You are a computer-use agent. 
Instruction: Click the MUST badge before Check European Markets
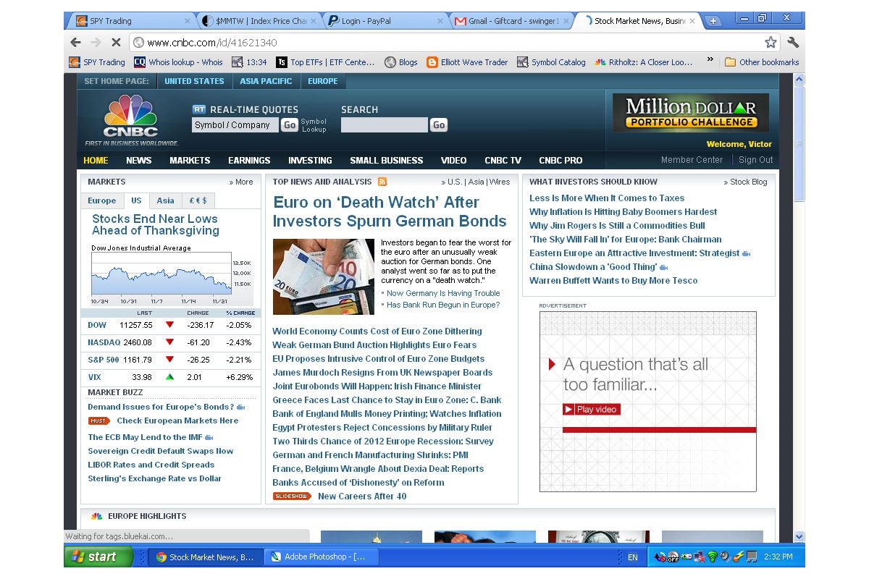pyautogui.click(x=99, y=420)
